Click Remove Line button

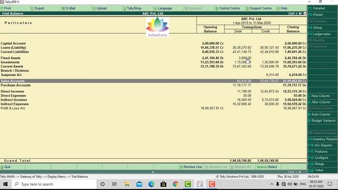192,167
